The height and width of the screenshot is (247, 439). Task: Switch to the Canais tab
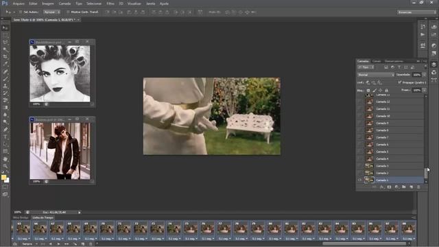point(377,61)
